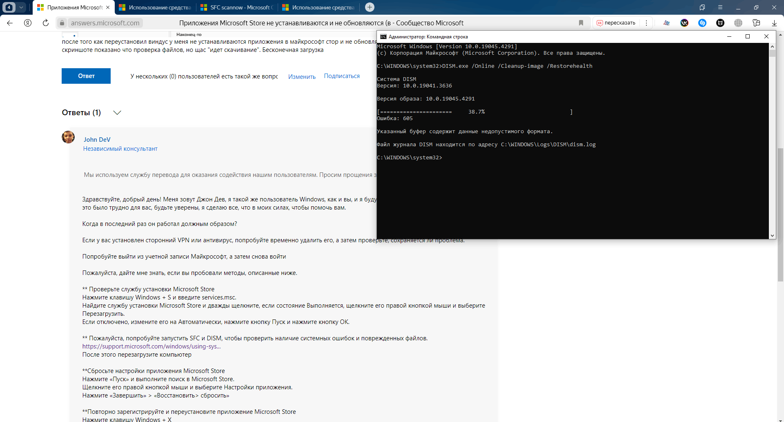Image resolution: width=784 pixels, height=422 pixels.
Task: Click the Command Prompt scrollbar thumb
Action: pyautogui.click(x=772, y=54)
